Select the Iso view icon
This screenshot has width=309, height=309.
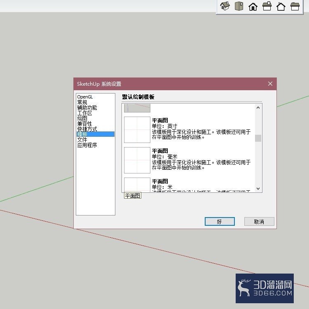click(x=225, y=6)
